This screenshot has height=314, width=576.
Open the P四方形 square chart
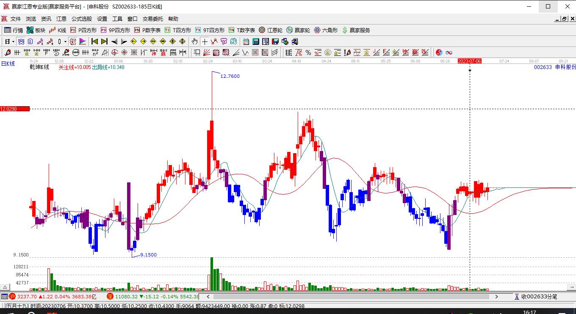pyautogui.click(x=83, y=30)
